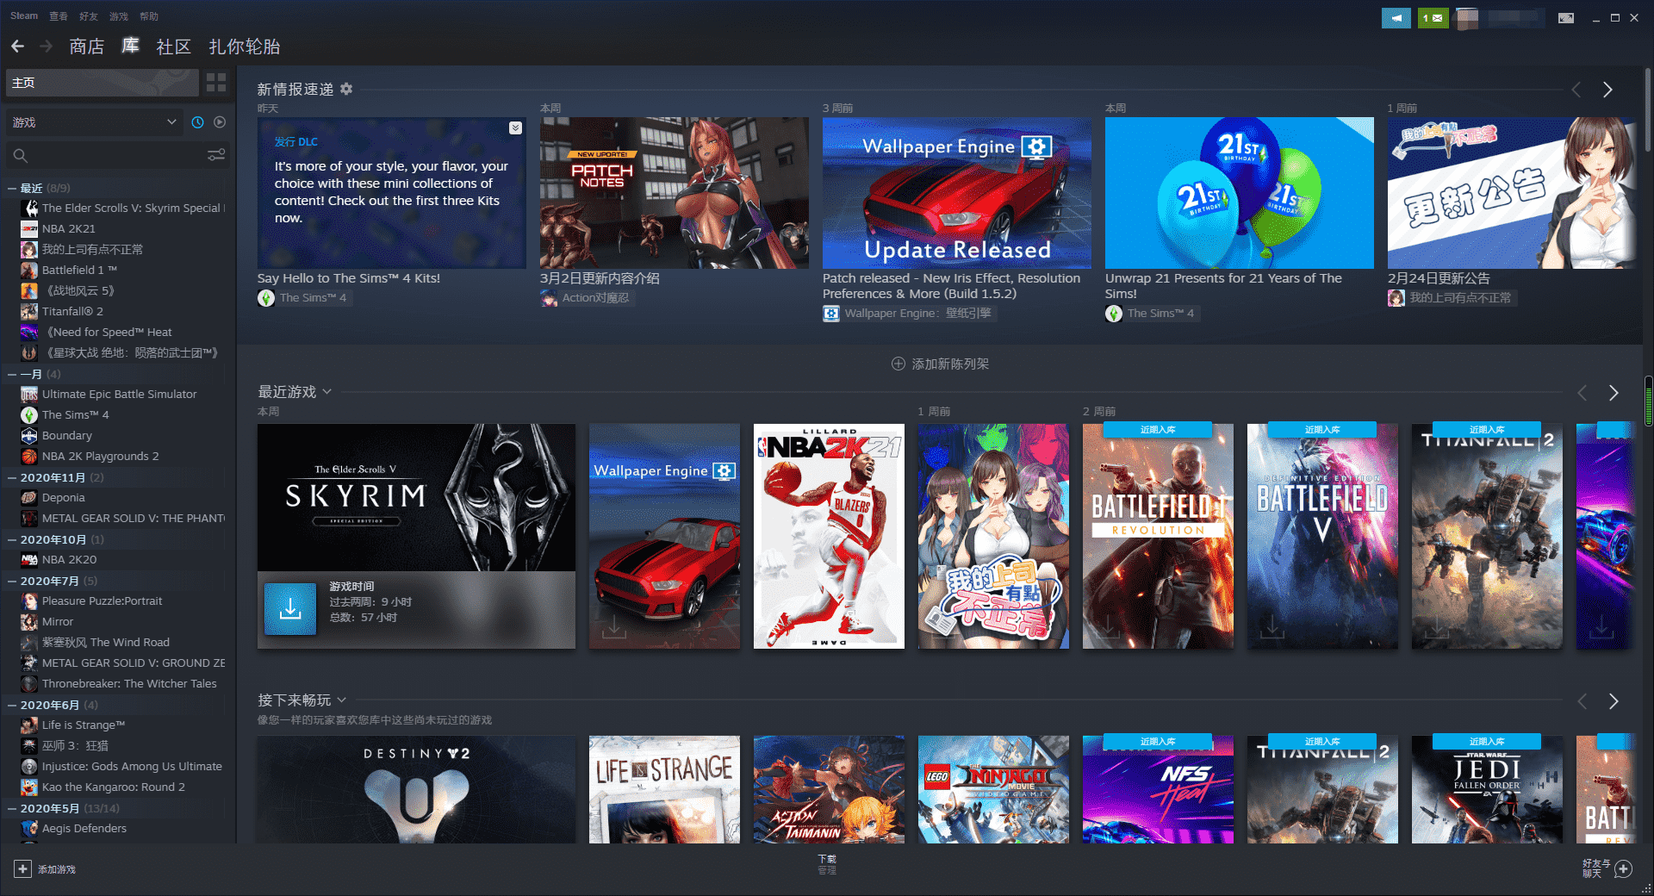
Task: Open Wallpaper Engine recent game cover
Action: click(x=664, y=536)
